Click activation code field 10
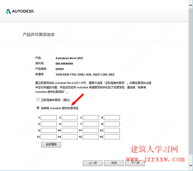193x171 pixels. tap(70, 130)
